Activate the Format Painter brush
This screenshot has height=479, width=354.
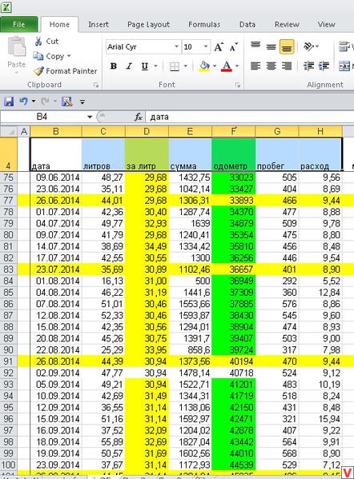pyautogui.click(x=38, y=71)
